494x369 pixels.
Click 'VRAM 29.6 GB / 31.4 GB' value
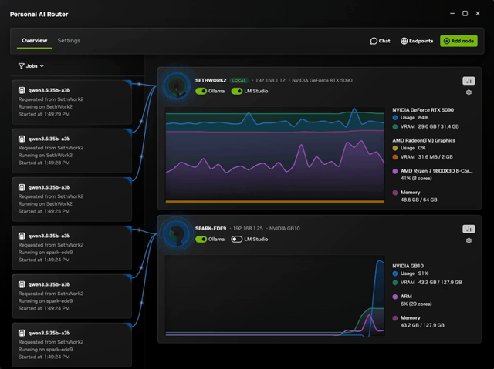coord(430,126)
